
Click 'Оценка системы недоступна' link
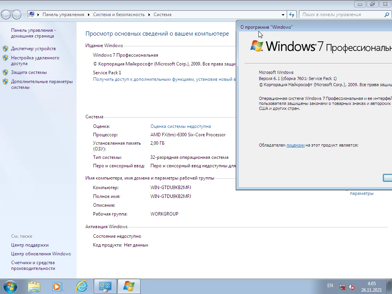[181, 126]
